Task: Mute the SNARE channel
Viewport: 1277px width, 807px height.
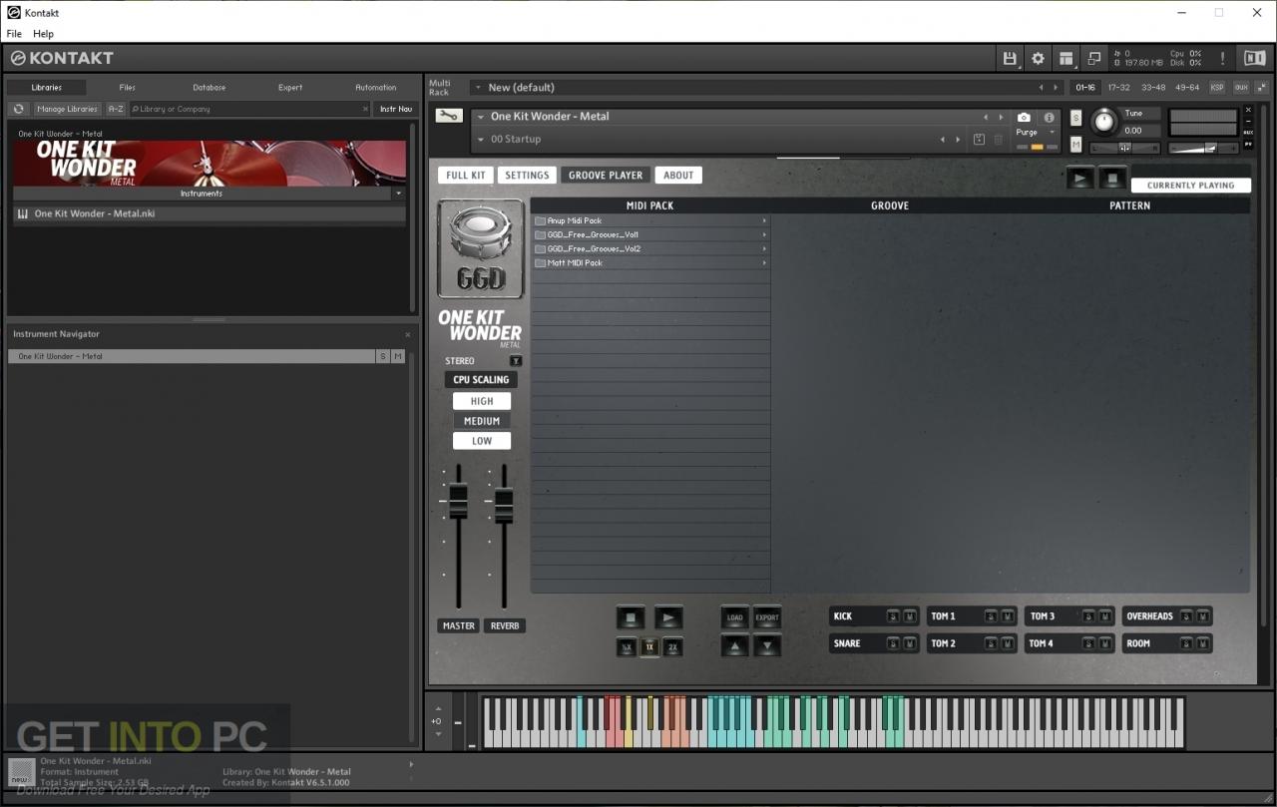Action: pyautogui.click(x=910, y=643)
